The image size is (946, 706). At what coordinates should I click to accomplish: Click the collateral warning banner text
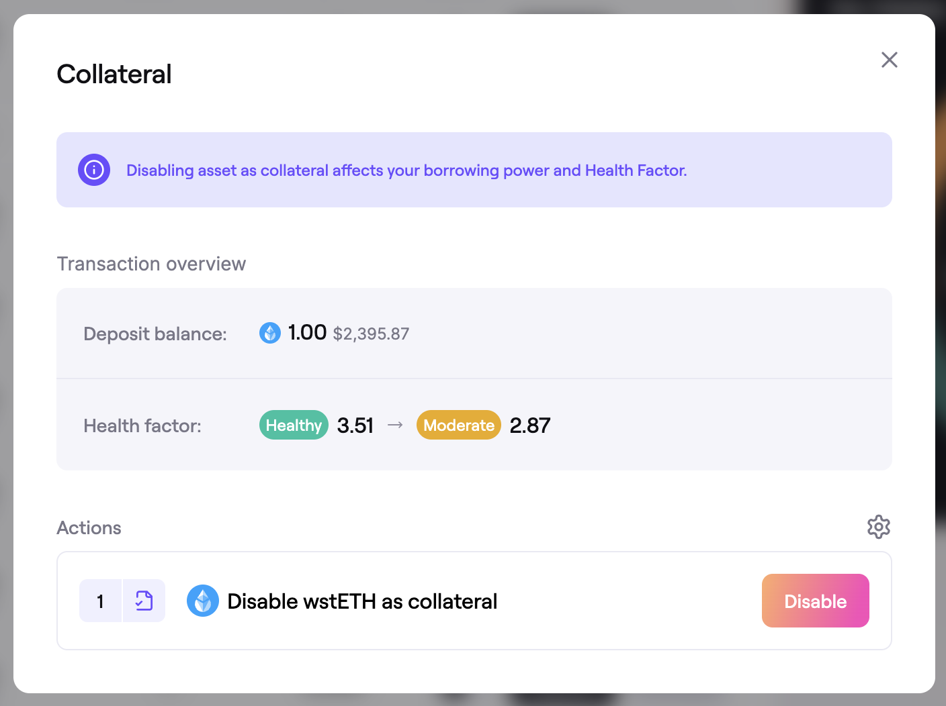click(406, 170)
